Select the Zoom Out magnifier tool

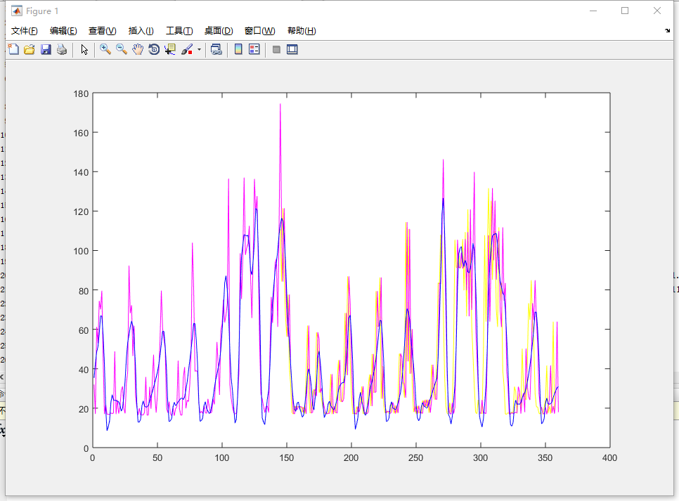click(122, 49)
